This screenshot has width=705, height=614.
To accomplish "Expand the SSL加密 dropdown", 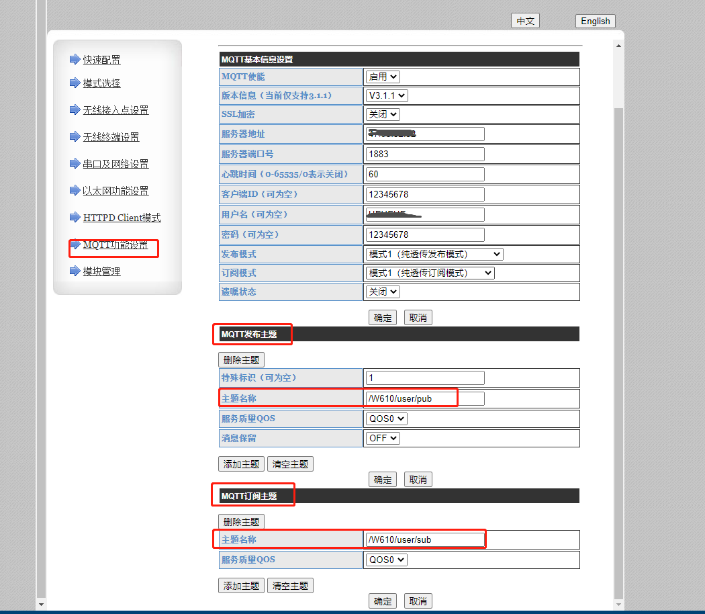I will [x=383, y=114].
